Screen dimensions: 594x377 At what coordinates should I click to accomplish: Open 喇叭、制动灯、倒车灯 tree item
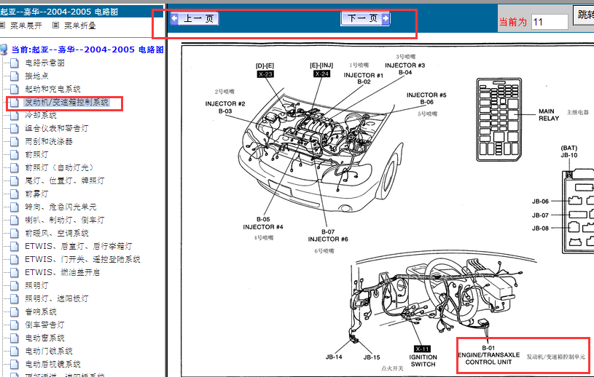point(64,220)
